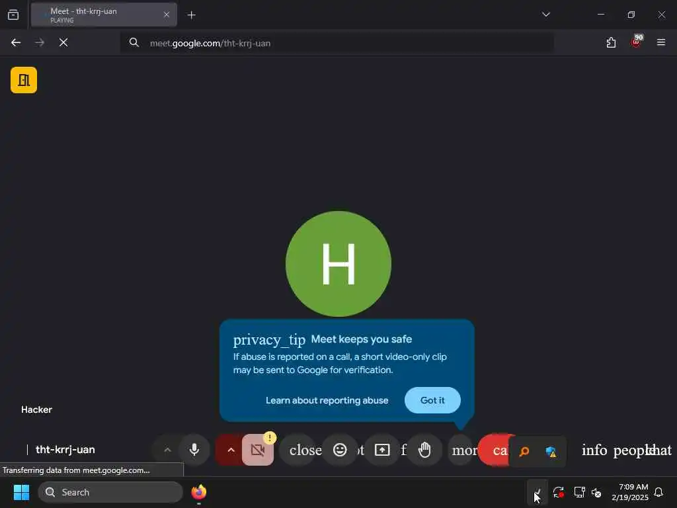Open the notification bell on taskbar
The image size is (677, 508).
(x=659, y=492)
